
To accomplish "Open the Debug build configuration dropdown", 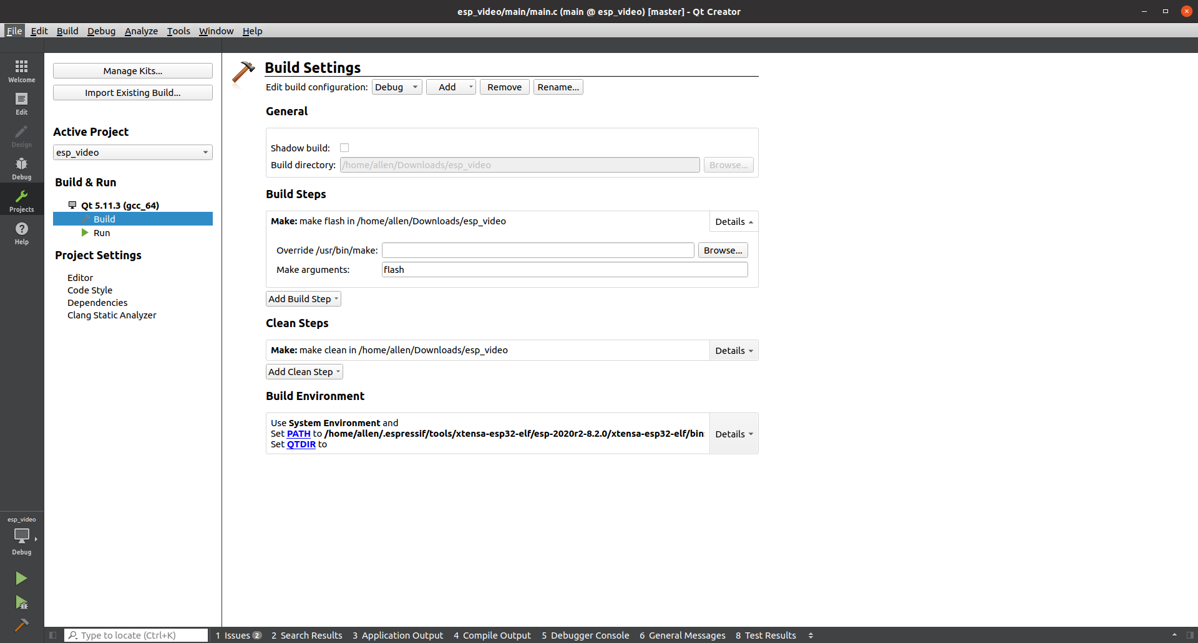I will (x=397, y=87).
